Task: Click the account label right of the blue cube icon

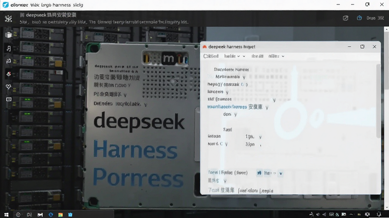Action: pyautogui.click(x=375, y=18)
